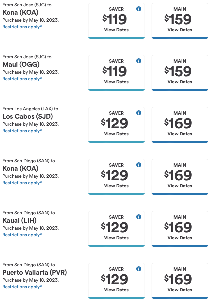Viewport: 211px width, 306px height.
Task: Open Restrictions apply link for Los Cabos
Action: point(22,131)
